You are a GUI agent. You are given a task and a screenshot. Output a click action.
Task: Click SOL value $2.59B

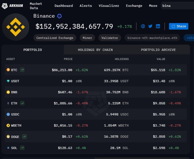pos(159,148)
